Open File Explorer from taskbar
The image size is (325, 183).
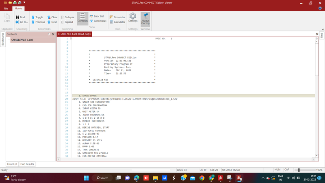point(155,178)
